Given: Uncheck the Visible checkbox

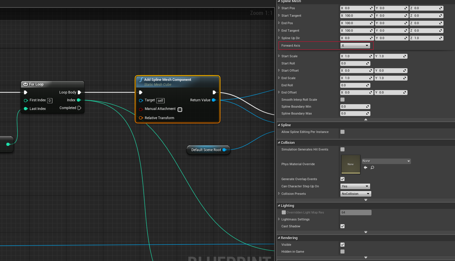Looking at the screenshot, I should point(342,245).
